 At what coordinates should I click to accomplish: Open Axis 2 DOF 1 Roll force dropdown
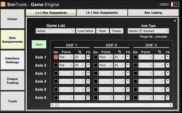pyautogui.click(x=66, y=65)
